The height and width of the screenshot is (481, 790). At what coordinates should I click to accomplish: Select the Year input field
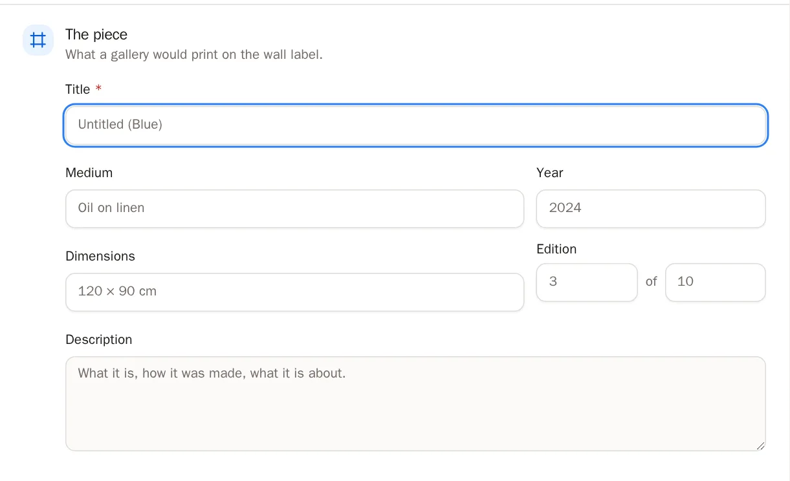[651, 209]
